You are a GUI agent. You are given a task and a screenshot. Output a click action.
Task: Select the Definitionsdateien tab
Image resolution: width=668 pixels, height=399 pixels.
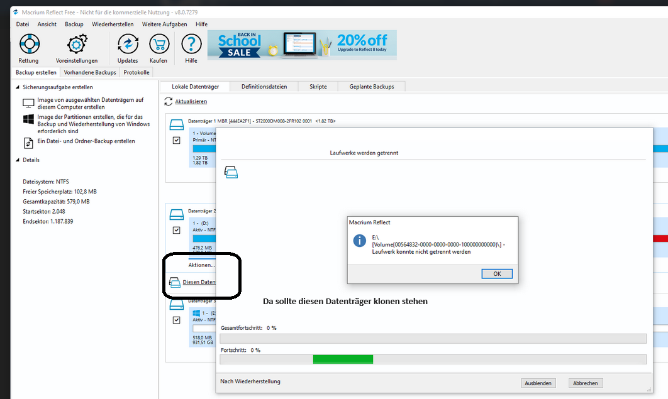point(264,86)
